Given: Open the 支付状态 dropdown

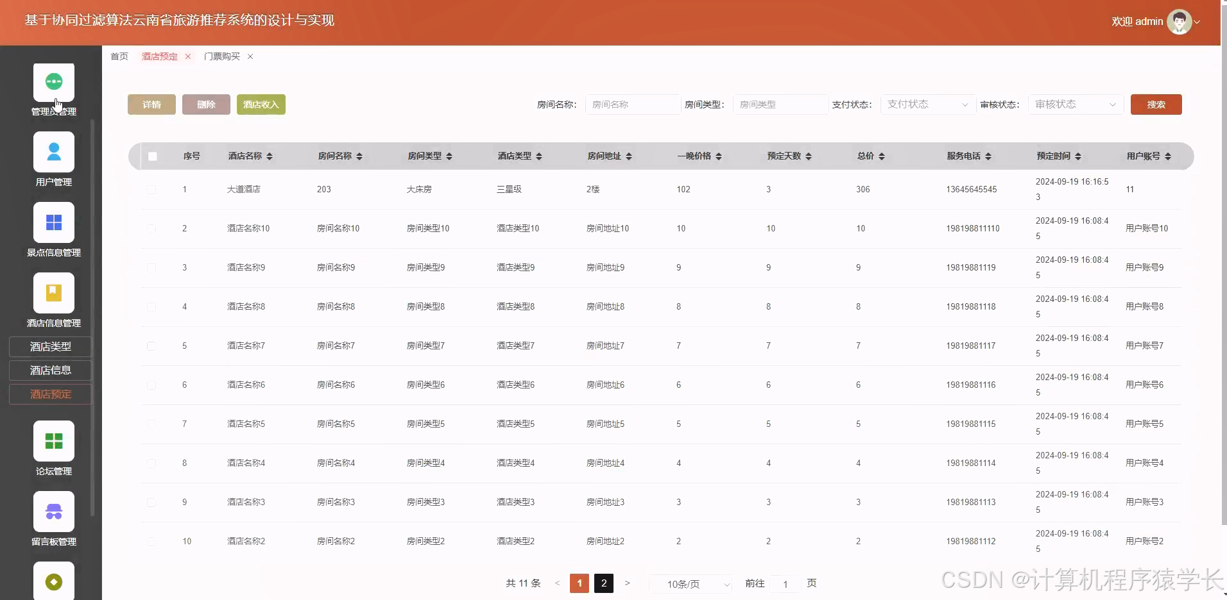Looking at the screenshot, I should [928, 104].
